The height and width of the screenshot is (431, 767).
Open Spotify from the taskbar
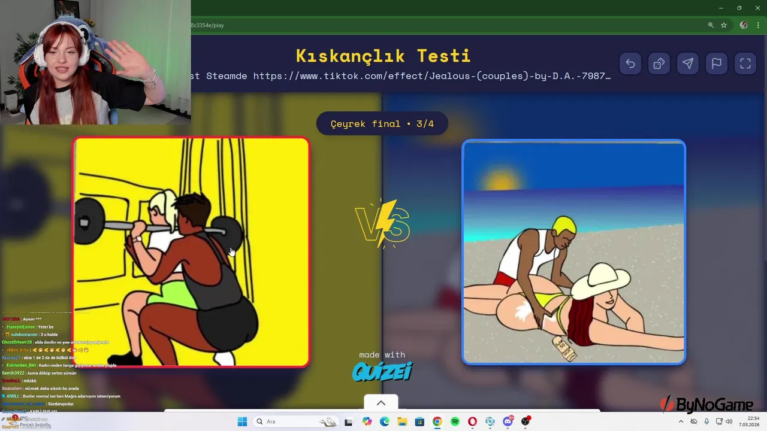[455, 421]
